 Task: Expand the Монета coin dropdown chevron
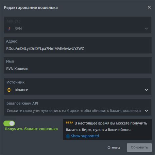coord(146,29)
